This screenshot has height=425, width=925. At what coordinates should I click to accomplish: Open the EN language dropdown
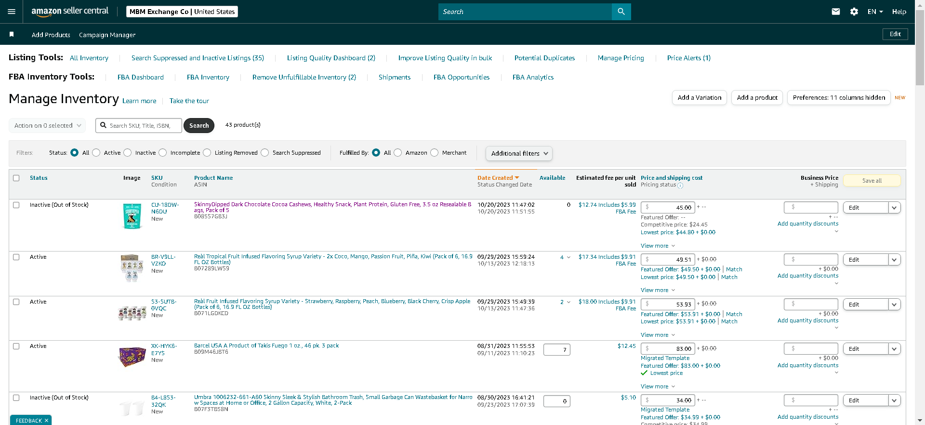tap(875, 12)
